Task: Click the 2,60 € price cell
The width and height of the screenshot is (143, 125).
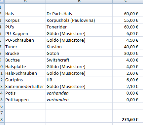Action: point(126,73)
